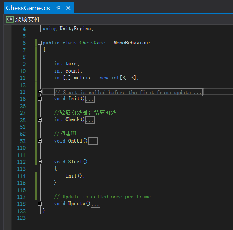Image resolution: width=233 pixels, height=230 pixels.
Task: Click the C# file icon beside 杂项文件
Action: coord(10,19)
